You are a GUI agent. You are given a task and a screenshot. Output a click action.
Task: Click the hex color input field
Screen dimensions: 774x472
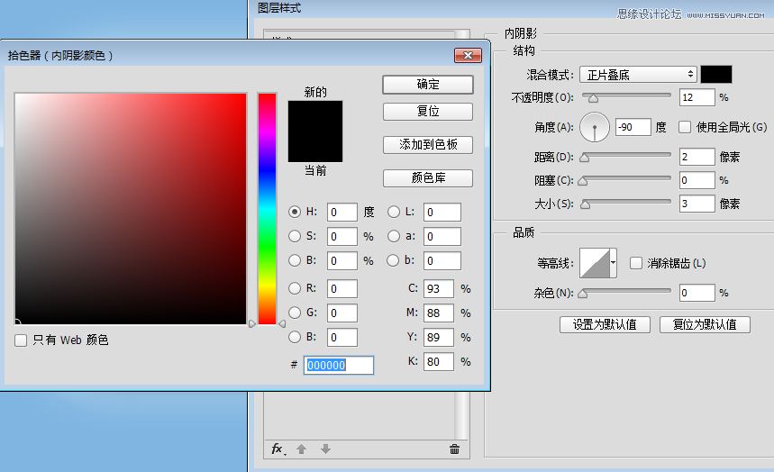pyautogui.click(x=339, y=365)
